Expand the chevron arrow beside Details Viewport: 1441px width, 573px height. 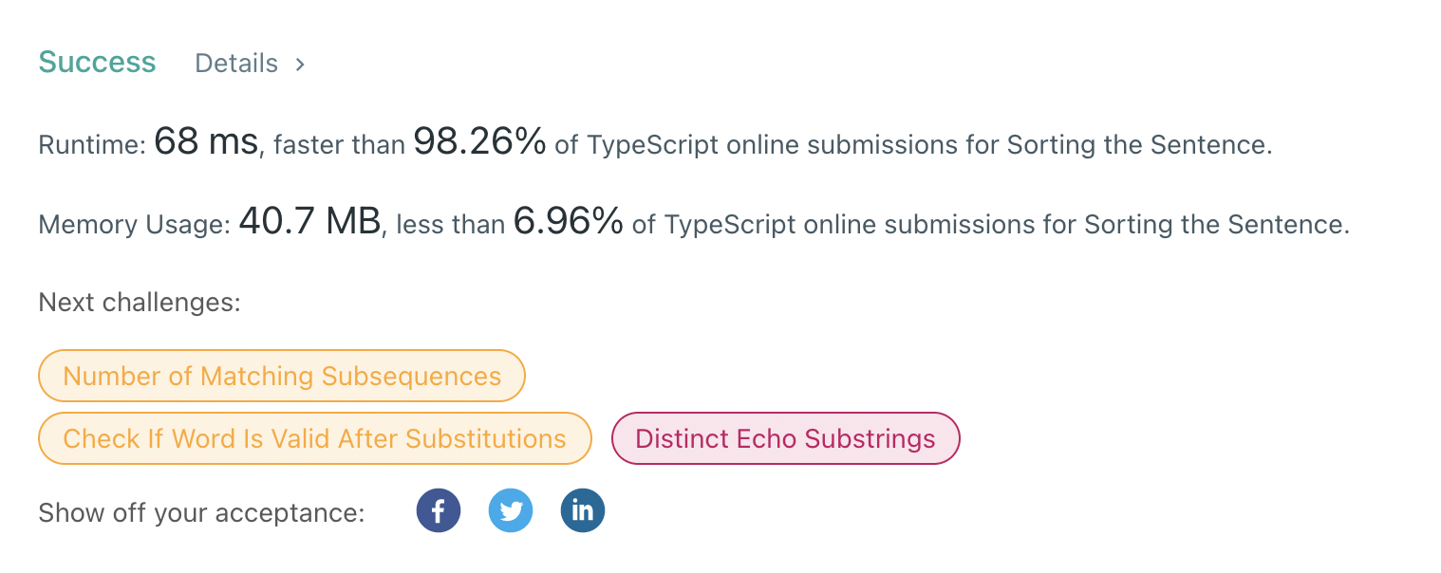point(300,64)
